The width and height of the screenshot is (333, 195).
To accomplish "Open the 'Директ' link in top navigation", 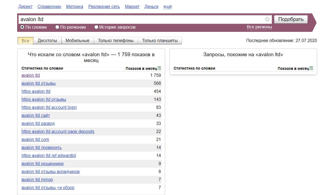I will coord(25,6).
